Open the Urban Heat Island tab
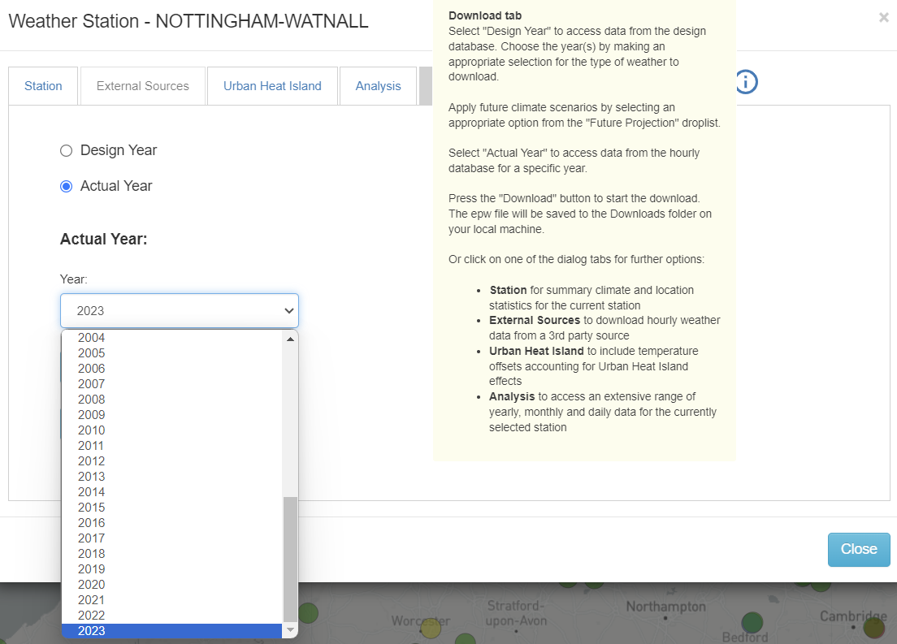The width and height of the screenshot is (897, 644). pyautogui.click(x=272, y=86)
